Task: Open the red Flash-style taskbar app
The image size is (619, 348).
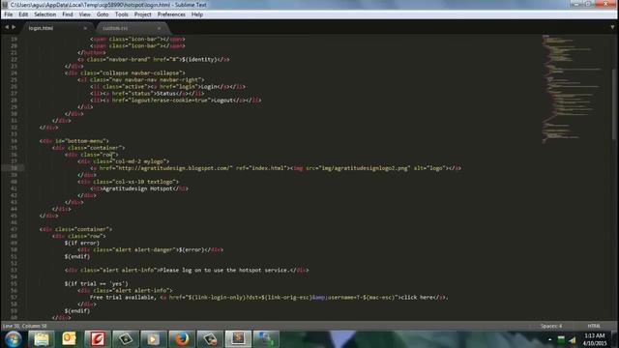Action: (98, 339)
